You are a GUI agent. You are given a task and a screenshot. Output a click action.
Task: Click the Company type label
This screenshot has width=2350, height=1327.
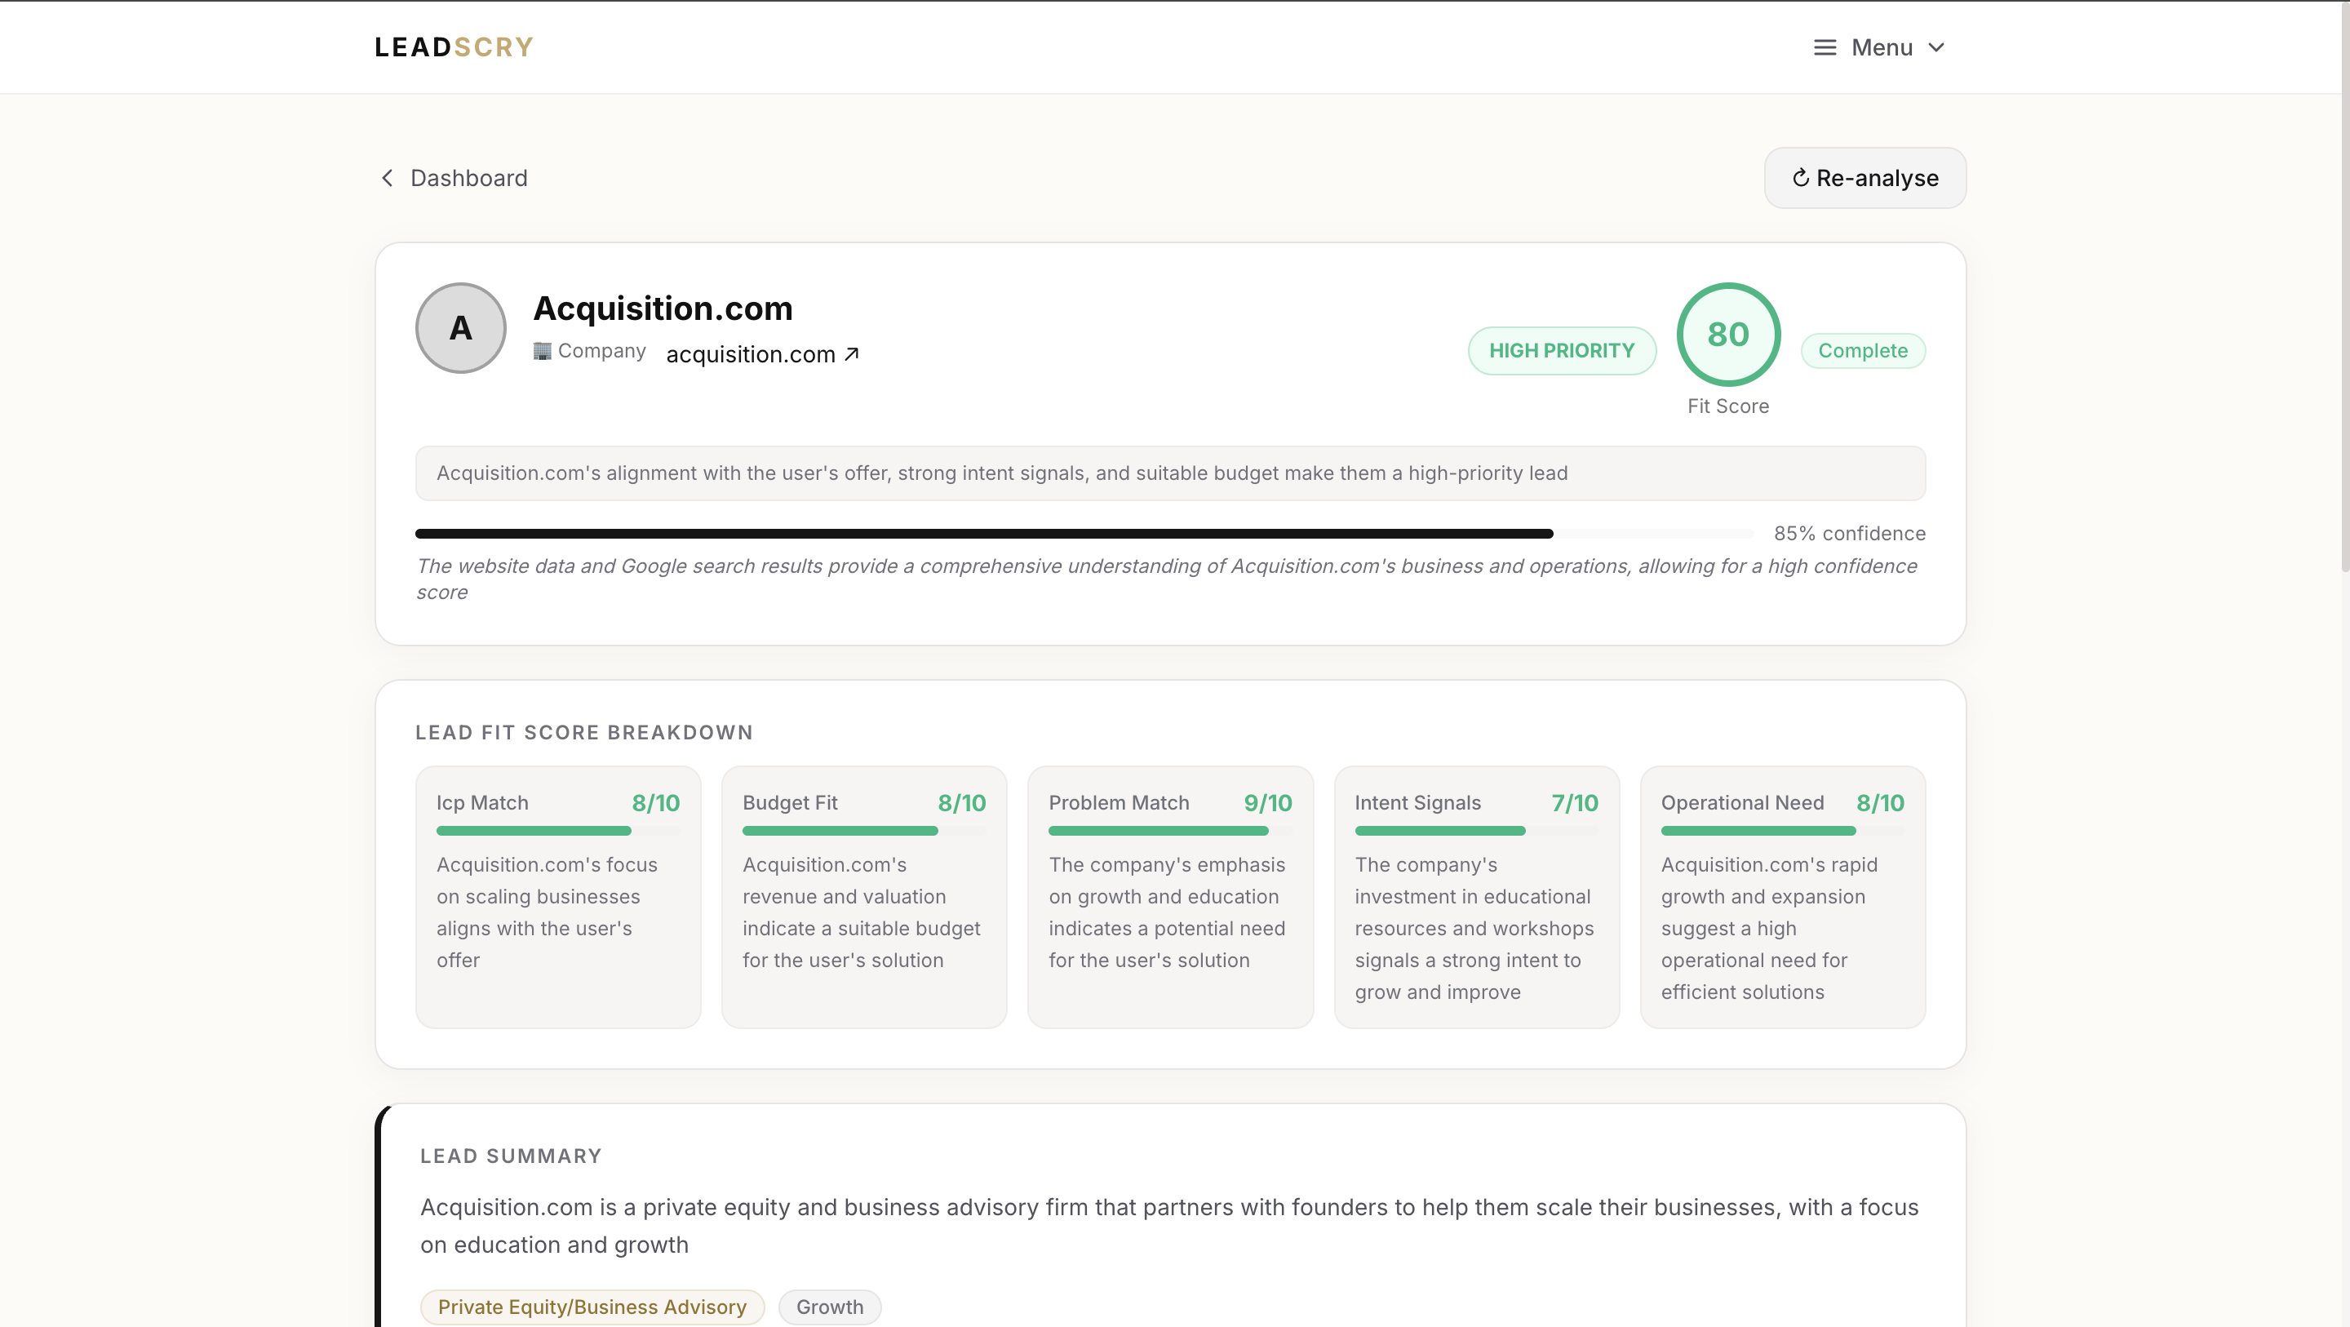pos(601,352)
